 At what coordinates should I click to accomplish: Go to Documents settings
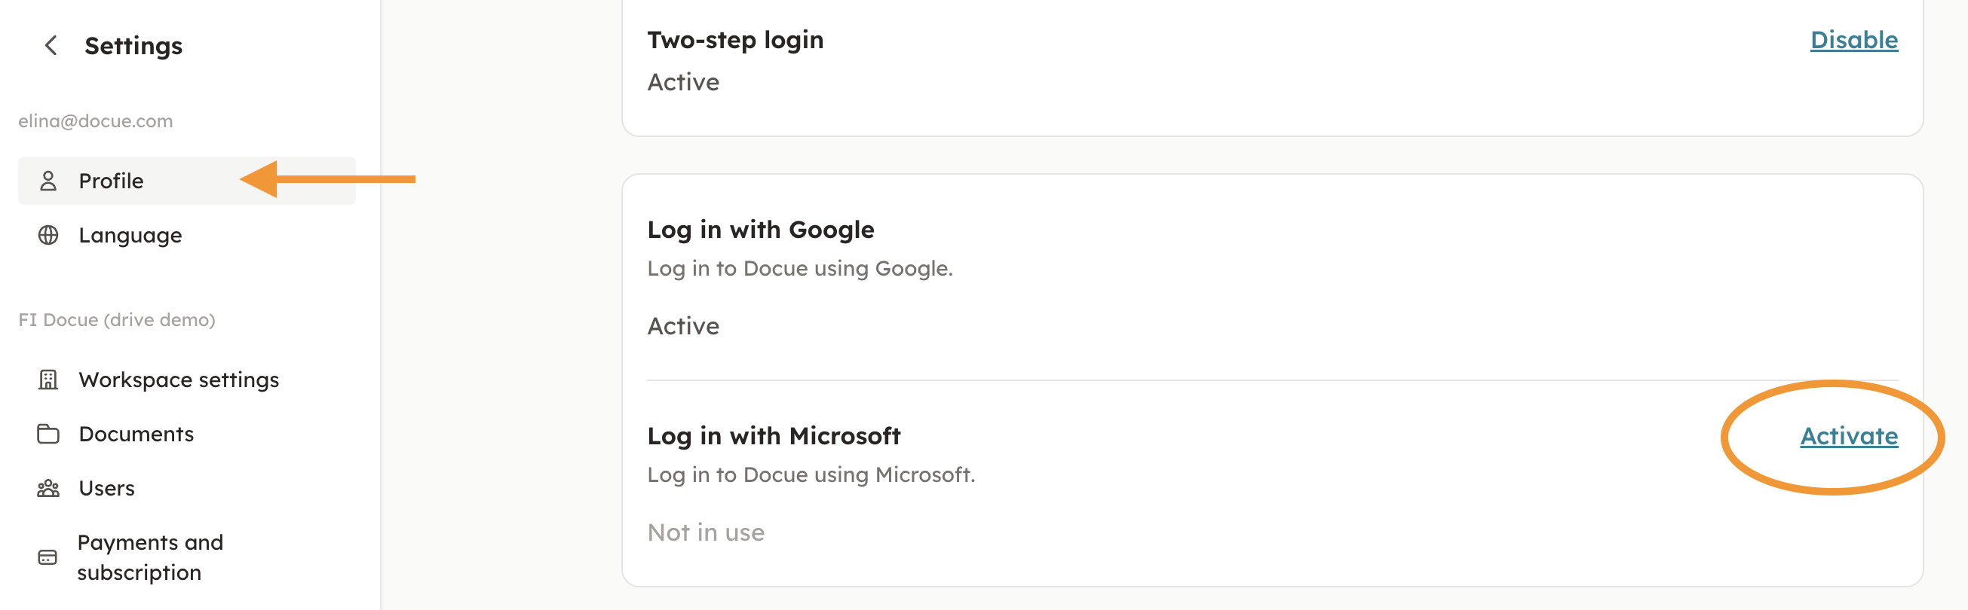[136, 434]
